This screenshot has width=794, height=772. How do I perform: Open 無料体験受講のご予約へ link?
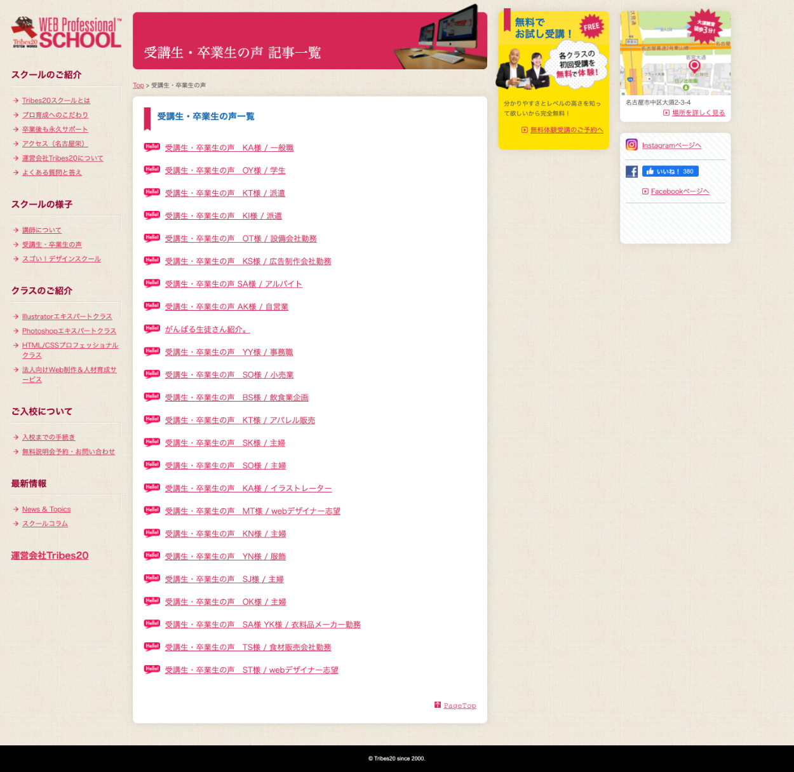click(566, 130)
